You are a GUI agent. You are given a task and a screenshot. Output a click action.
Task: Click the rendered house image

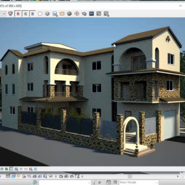pyautogui.click(x=92, y=92)
